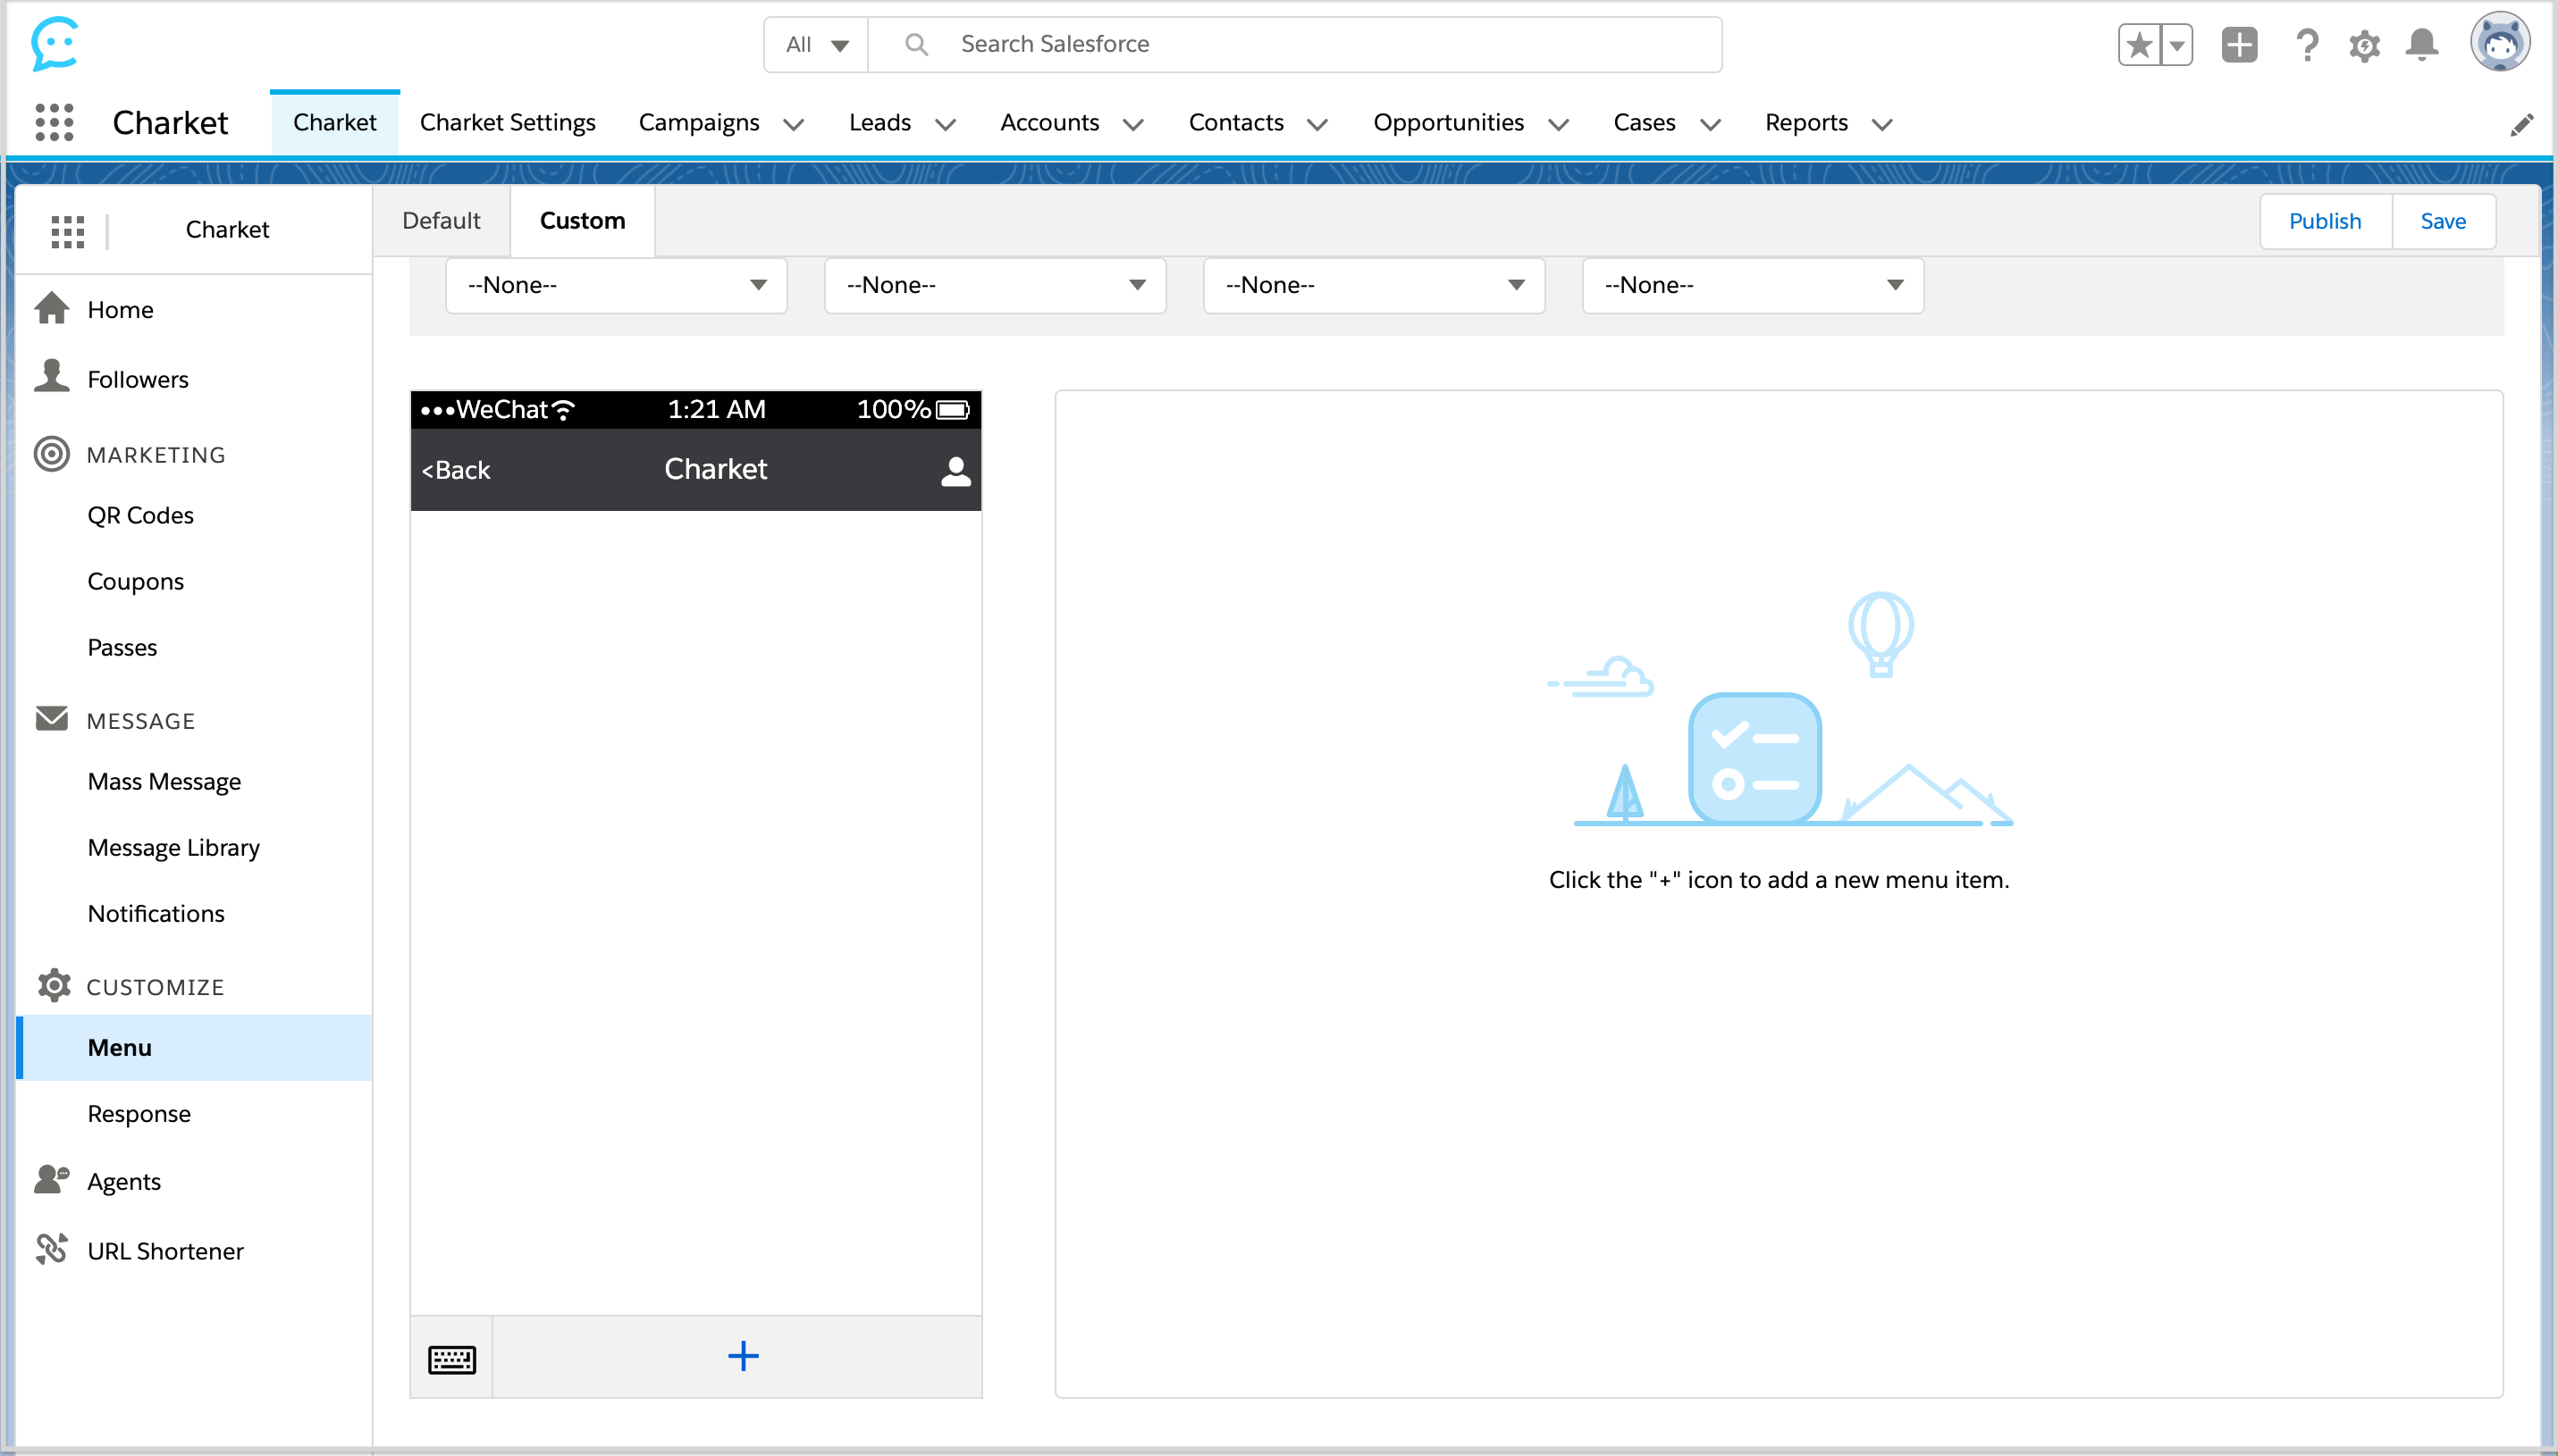Open URL Shortener page
Viewport: 2558px width, 1456px height.
tap(165, 1252)
